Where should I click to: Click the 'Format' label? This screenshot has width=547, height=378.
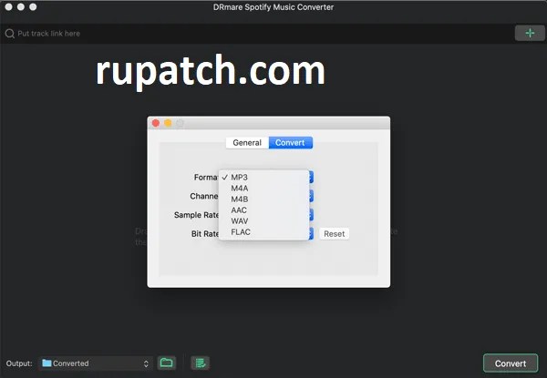pos(206,178)
